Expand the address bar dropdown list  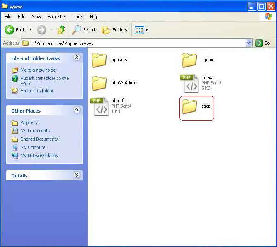pos(248,43)
